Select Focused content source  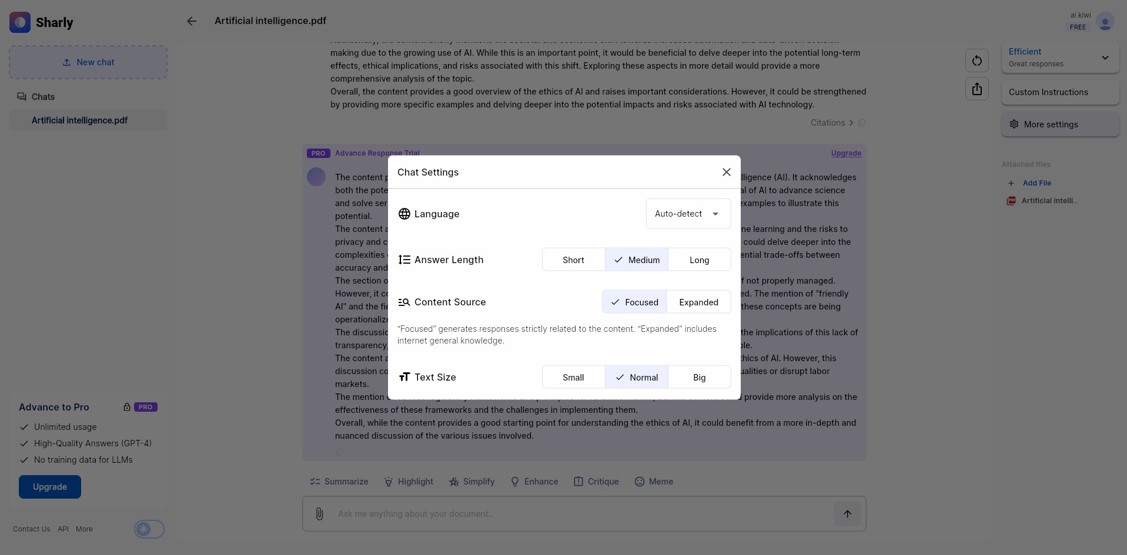point(634,302)
